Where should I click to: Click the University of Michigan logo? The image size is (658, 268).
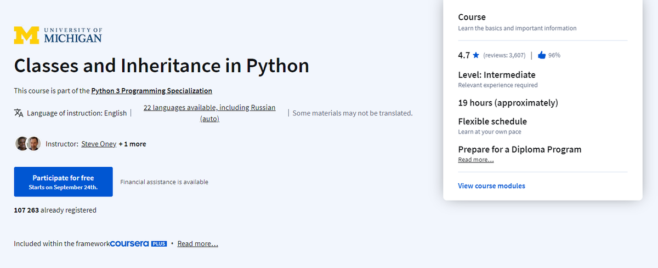58,35
